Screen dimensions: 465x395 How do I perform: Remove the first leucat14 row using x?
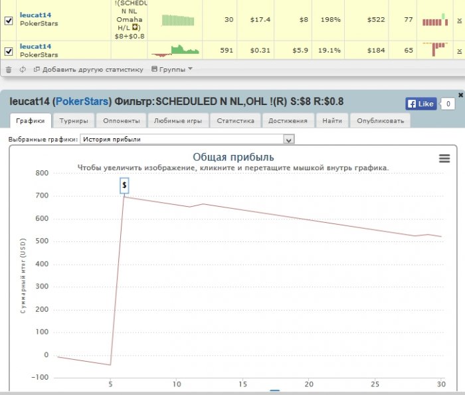pos(459,21)
